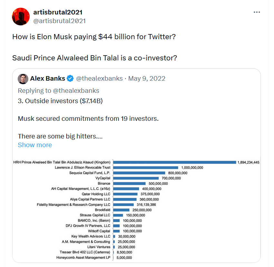Click the Sequoia Capital Fund label
The image size is (274, 267).
[x=90, y=173]
